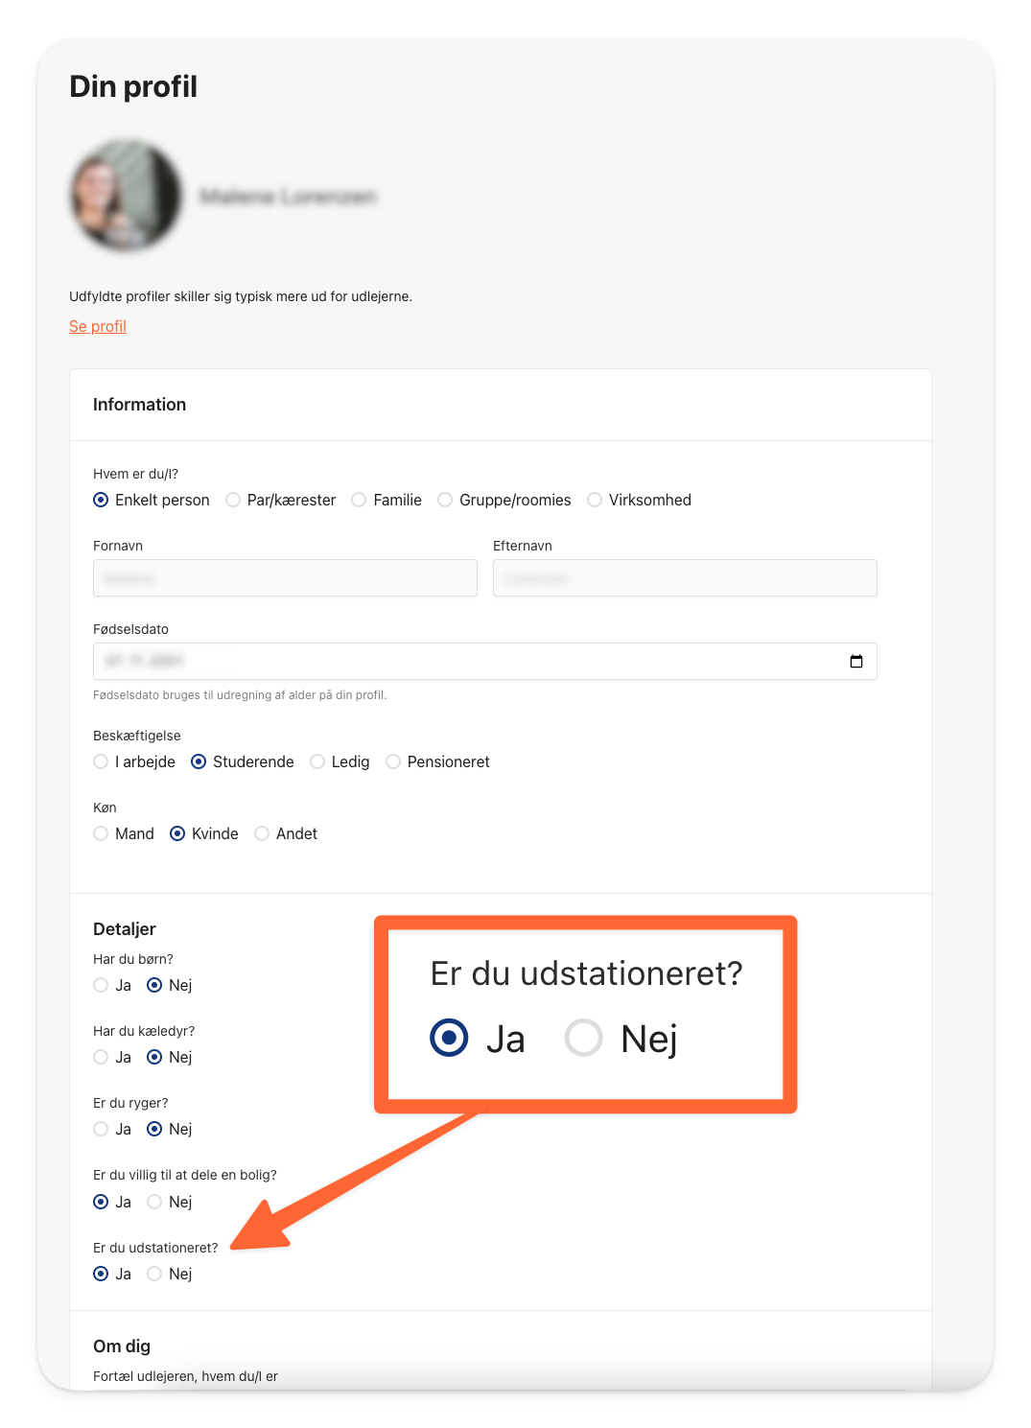
Task: Choose Ledig under Beskæftigelse
Action: (317, 761)
